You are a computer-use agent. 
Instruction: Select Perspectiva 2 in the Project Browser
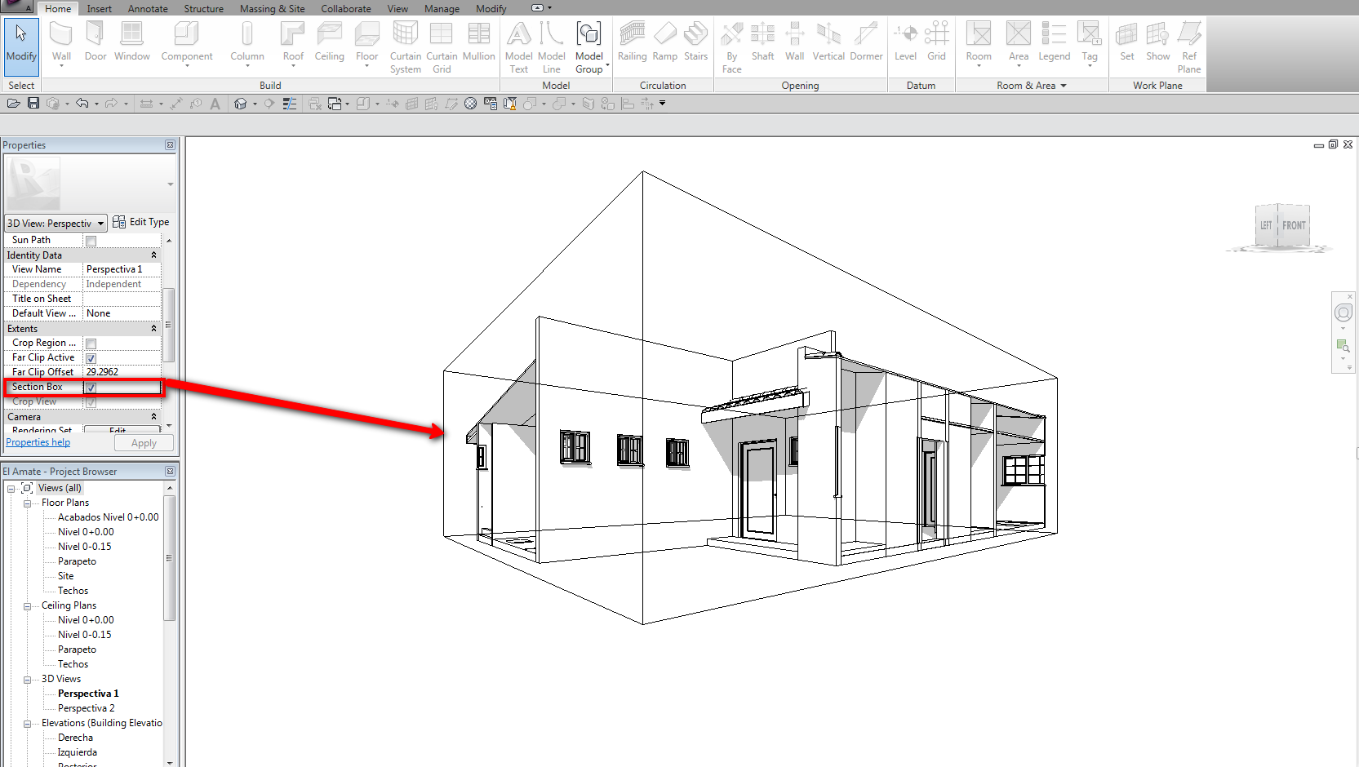tap(87, 708)
